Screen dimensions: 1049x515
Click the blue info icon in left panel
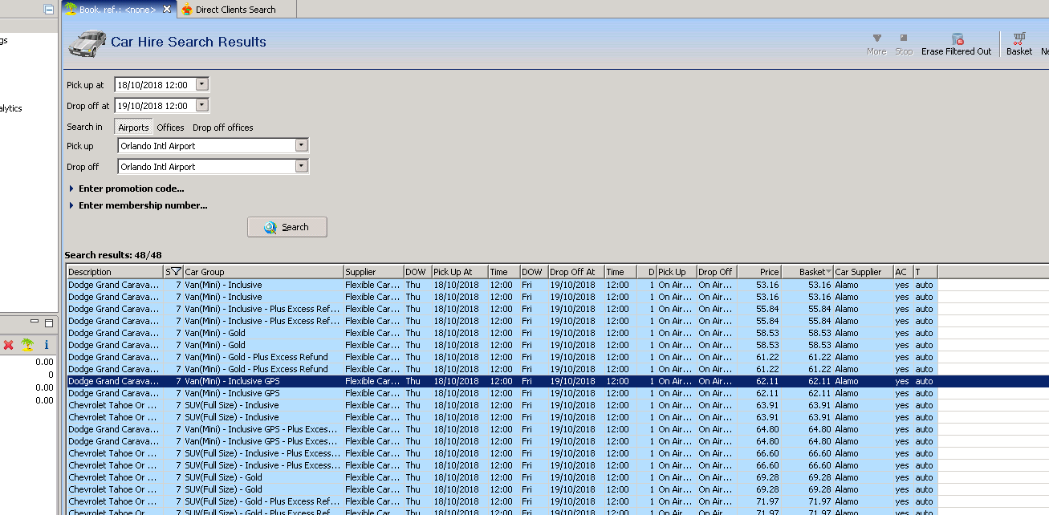click(x=47, y=344)
